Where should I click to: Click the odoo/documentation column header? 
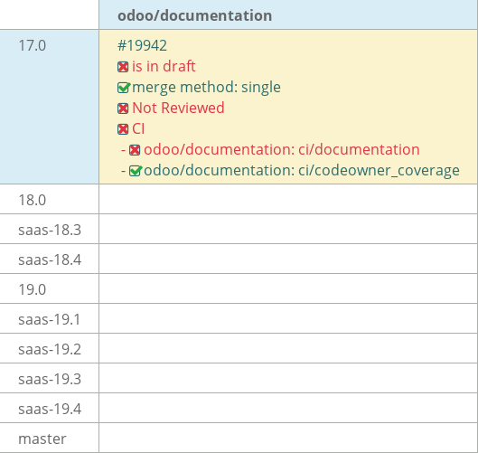195,15
